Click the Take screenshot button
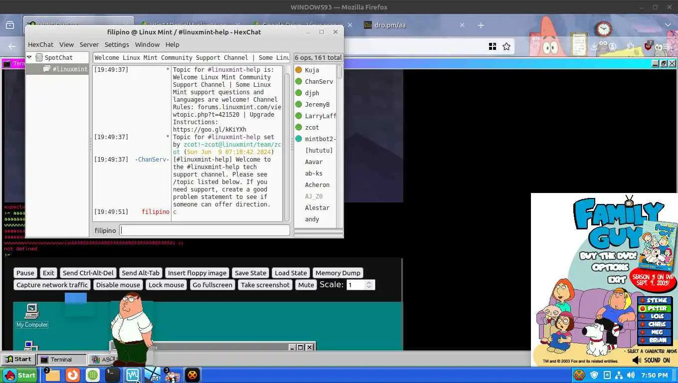 265,285
